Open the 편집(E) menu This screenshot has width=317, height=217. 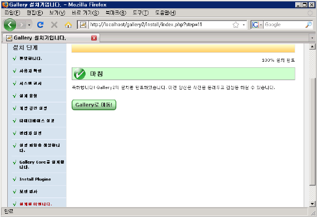click(35, 13)
